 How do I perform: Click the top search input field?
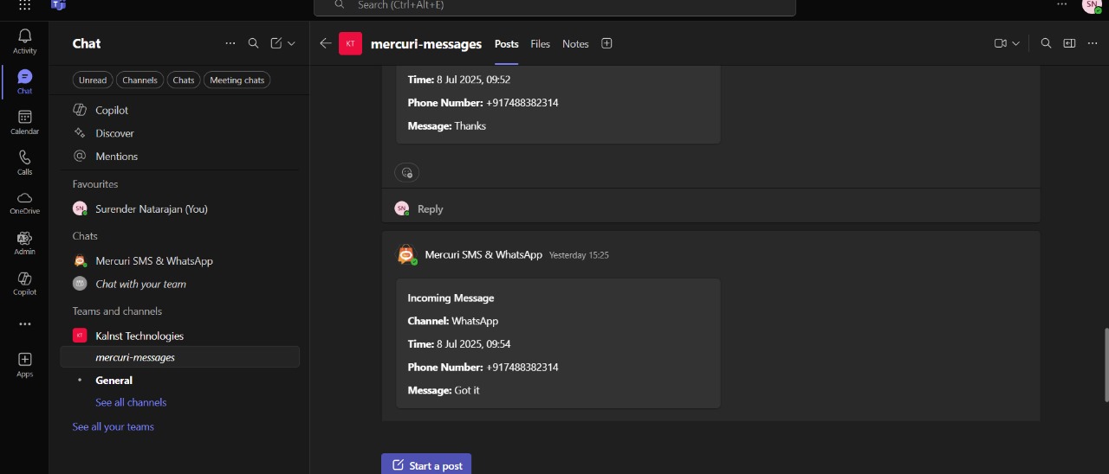pyautogui.click(x=554, y=6)
